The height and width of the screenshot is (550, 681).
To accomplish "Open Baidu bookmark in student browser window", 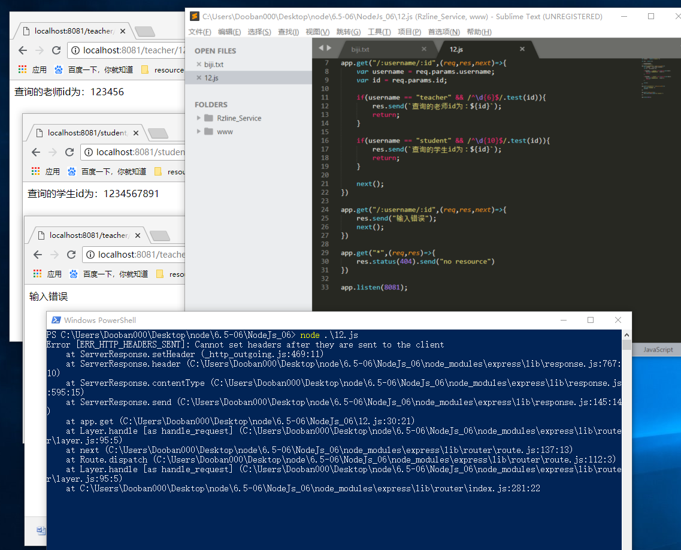I will 107,171.
